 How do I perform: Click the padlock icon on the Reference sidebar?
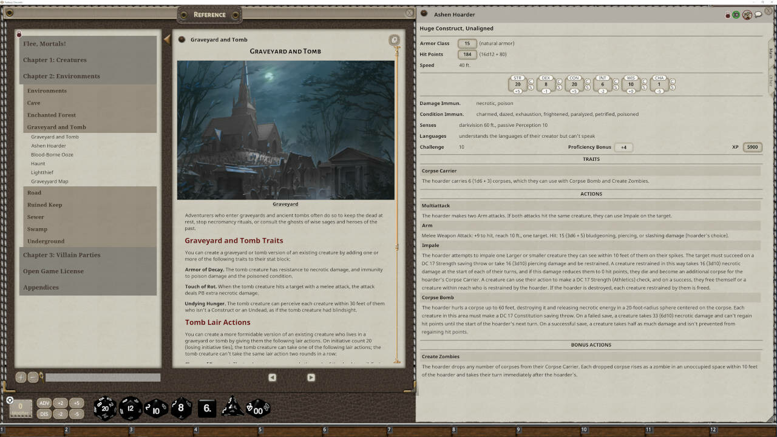click(x=20, y=34)
